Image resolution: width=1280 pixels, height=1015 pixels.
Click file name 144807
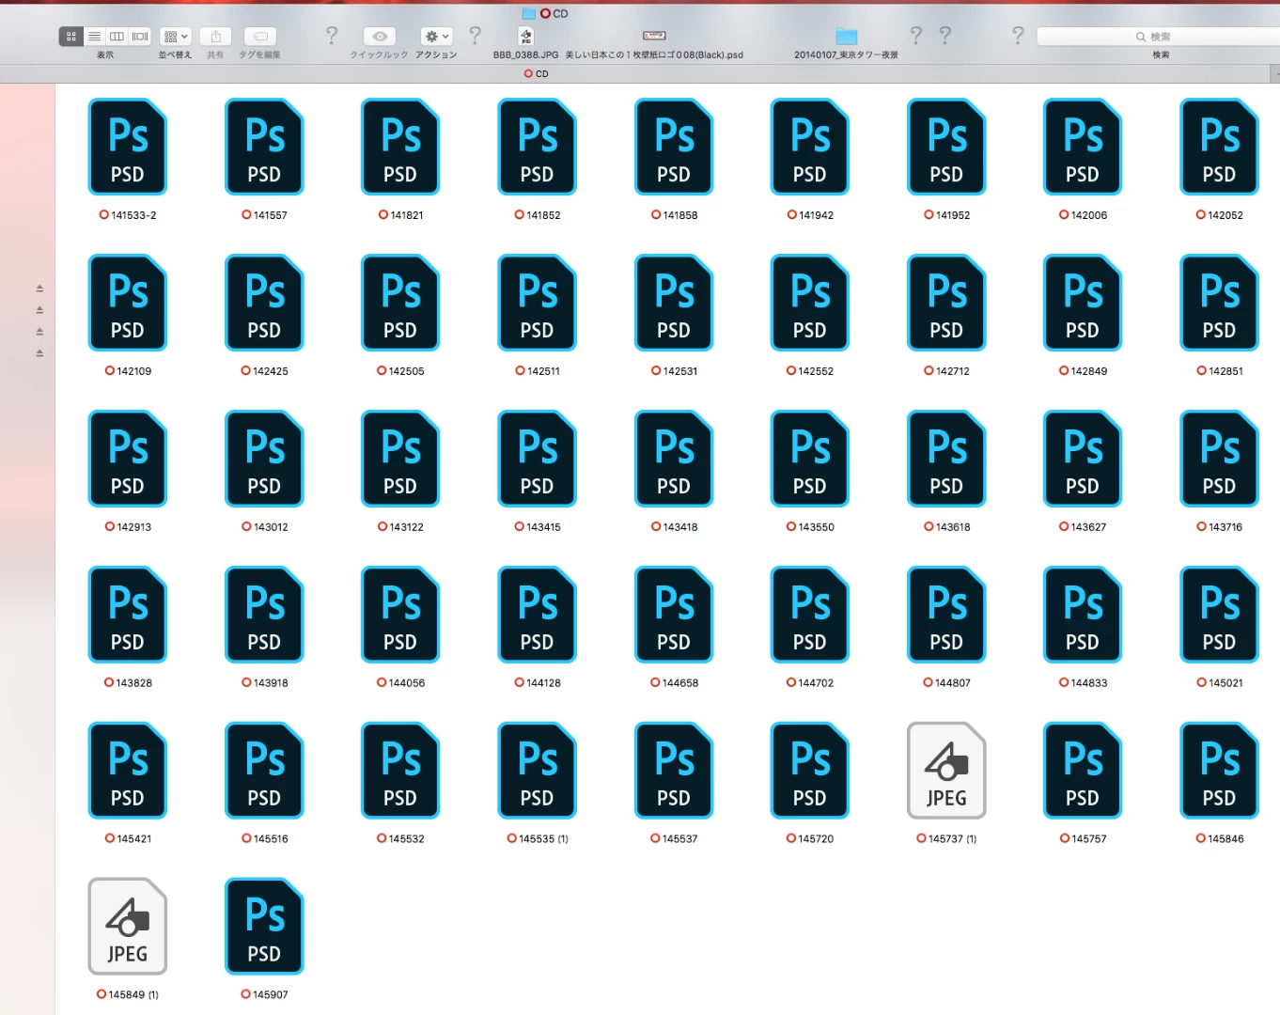[x=953, y=683]
